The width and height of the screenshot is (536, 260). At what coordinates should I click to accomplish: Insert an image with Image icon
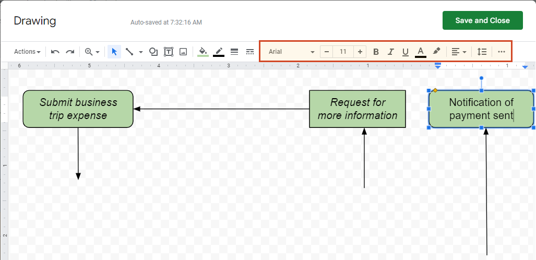183,52
